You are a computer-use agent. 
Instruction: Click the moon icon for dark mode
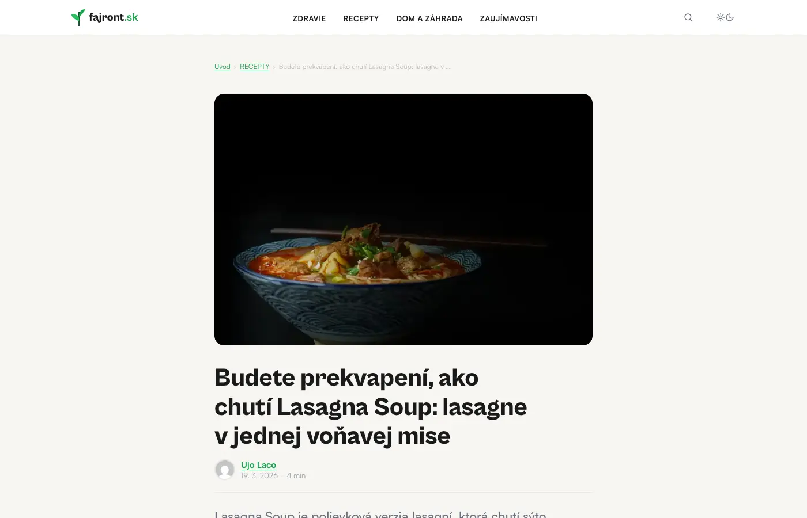click(x=730, y=17)
